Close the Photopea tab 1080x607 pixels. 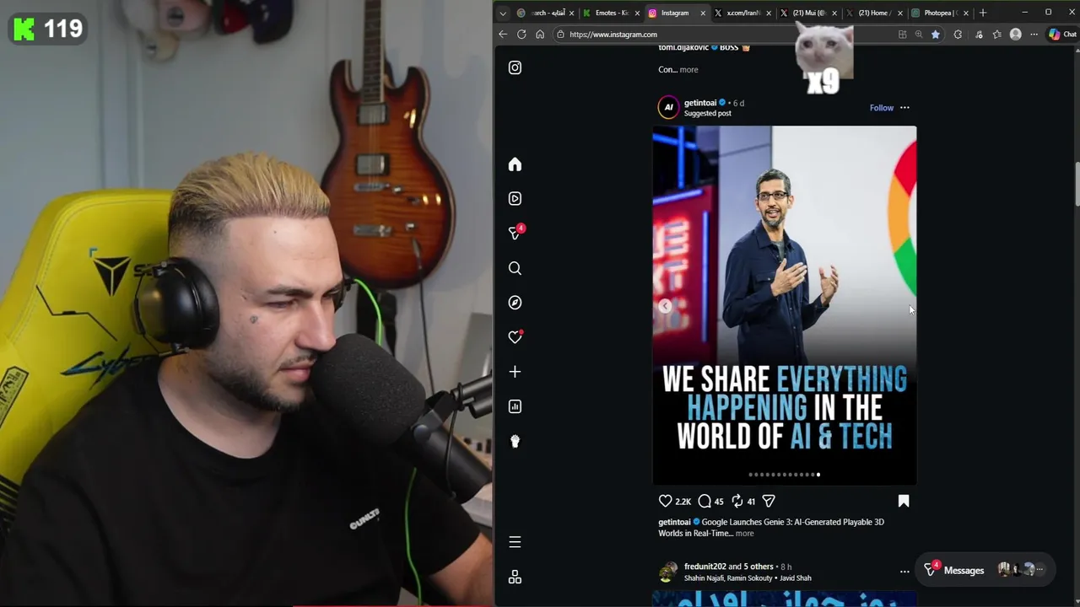(966, 13)
